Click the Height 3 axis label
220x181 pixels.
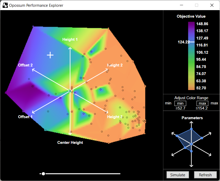point(115,117)
